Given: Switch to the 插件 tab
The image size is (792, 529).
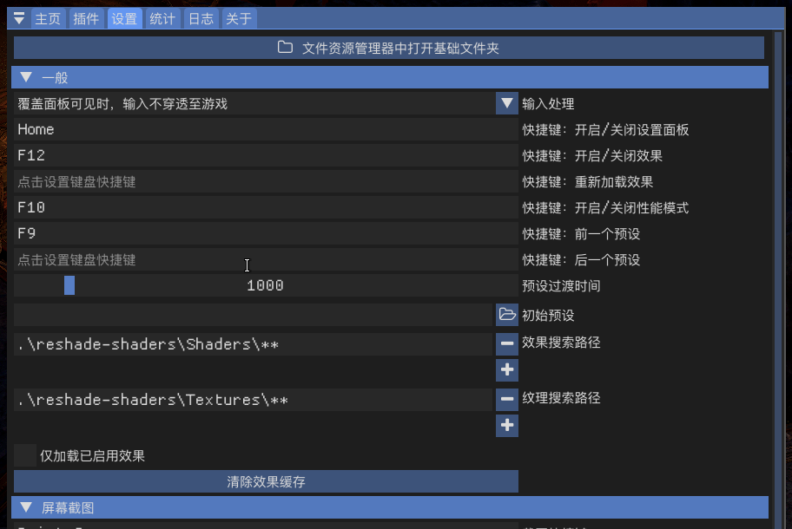Looking at the screenshot, I should (x=86, y=19).
